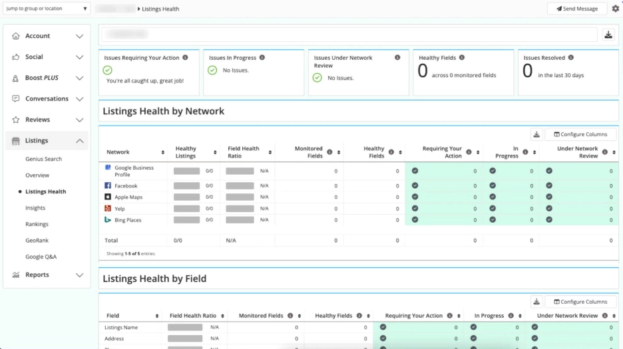Open the Jump to group or location dropdown
Screen dimensions: 623x349
pos(47,9)
